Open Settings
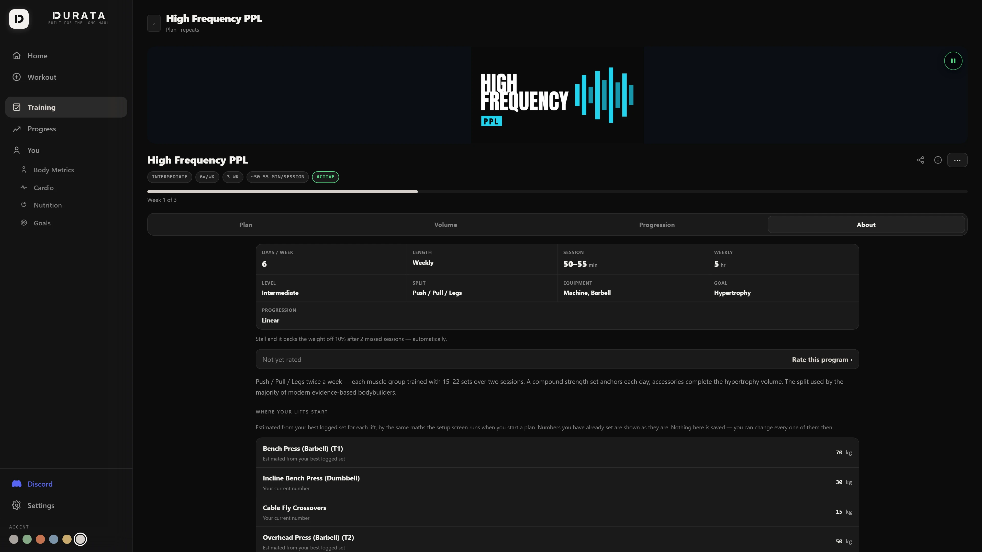Viewport: 982px width, 552px height. point(66,505)
